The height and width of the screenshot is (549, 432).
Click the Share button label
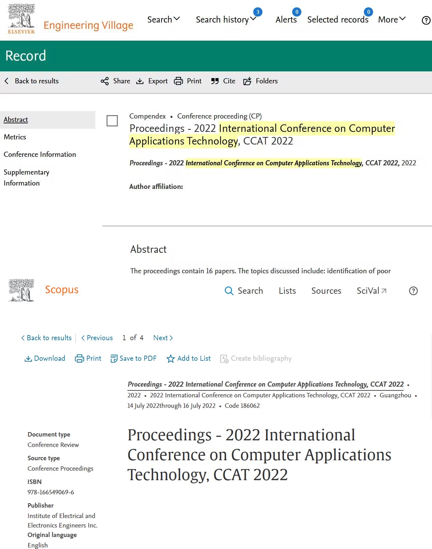coord(122,81)
